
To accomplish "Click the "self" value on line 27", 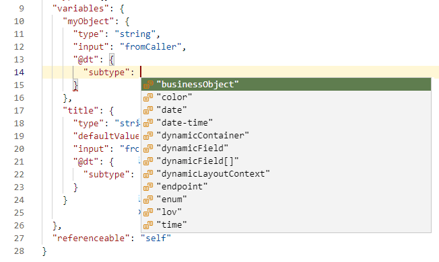I will pos(156,238).
